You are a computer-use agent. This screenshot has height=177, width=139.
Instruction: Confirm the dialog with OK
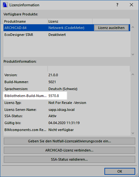click(120, 171)
